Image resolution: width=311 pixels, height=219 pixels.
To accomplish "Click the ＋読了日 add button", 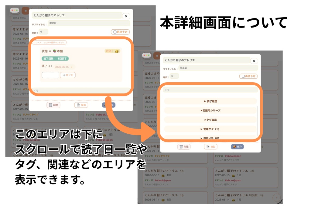I will (68, 75).
